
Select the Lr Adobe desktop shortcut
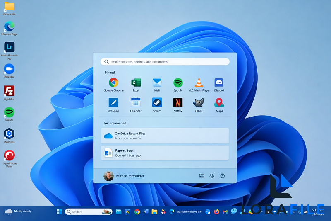9,51
